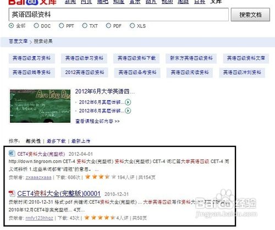
Task: Click related search 英语四级学习资料
Action: [84, 58]
